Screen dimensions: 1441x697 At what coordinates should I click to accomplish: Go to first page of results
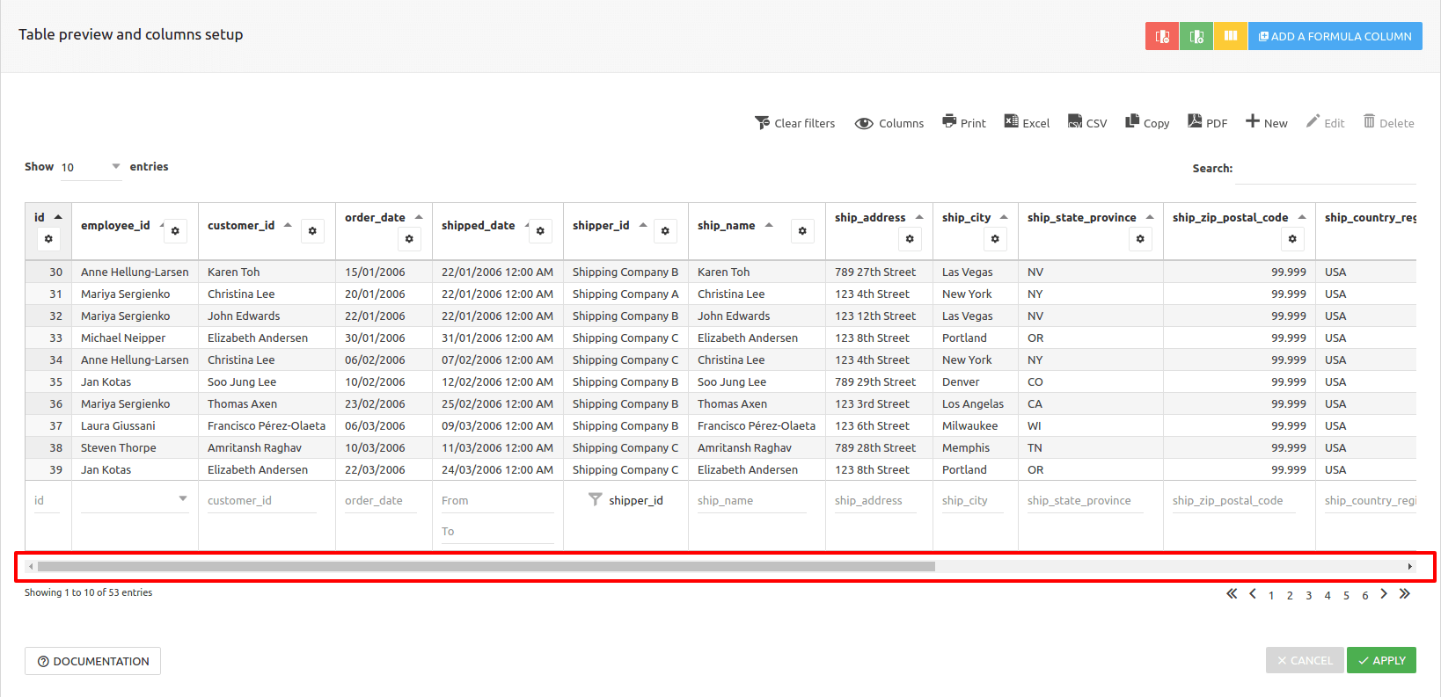[x=1232, y=594]
